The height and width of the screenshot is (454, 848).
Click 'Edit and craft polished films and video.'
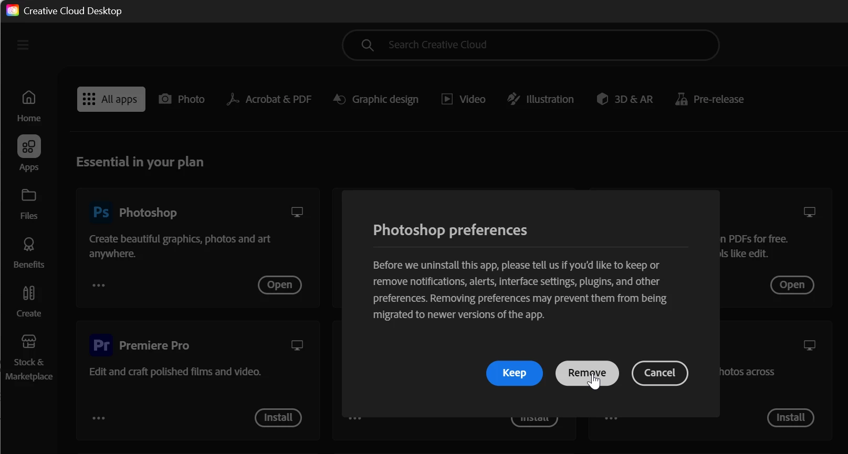click(x=175, y=372)
